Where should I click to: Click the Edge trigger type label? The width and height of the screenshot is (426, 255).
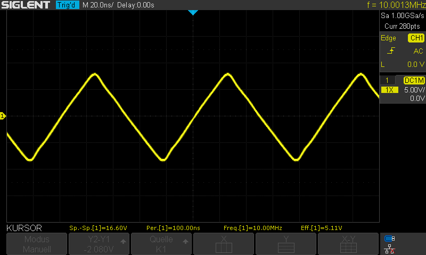click(x=388, y=38)
